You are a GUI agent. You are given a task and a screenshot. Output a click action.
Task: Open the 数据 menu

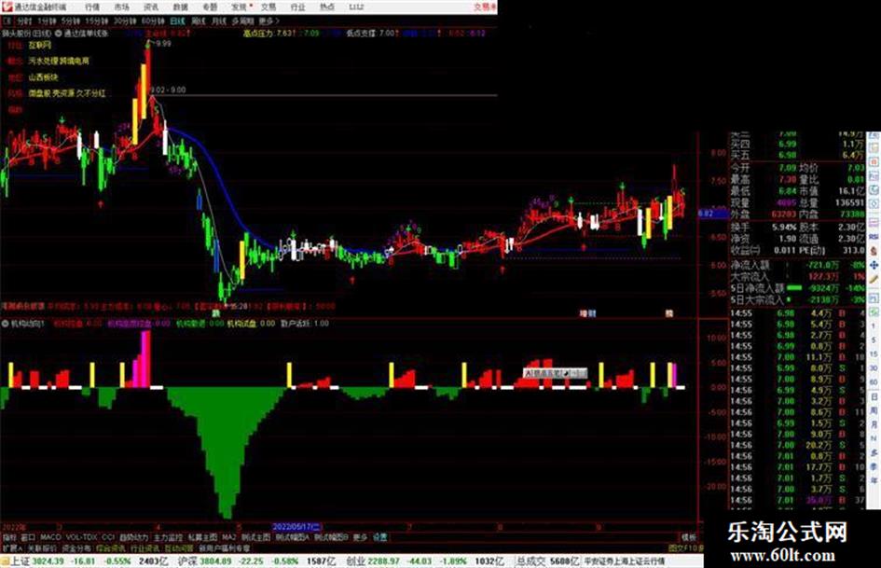tap(180, 7)
